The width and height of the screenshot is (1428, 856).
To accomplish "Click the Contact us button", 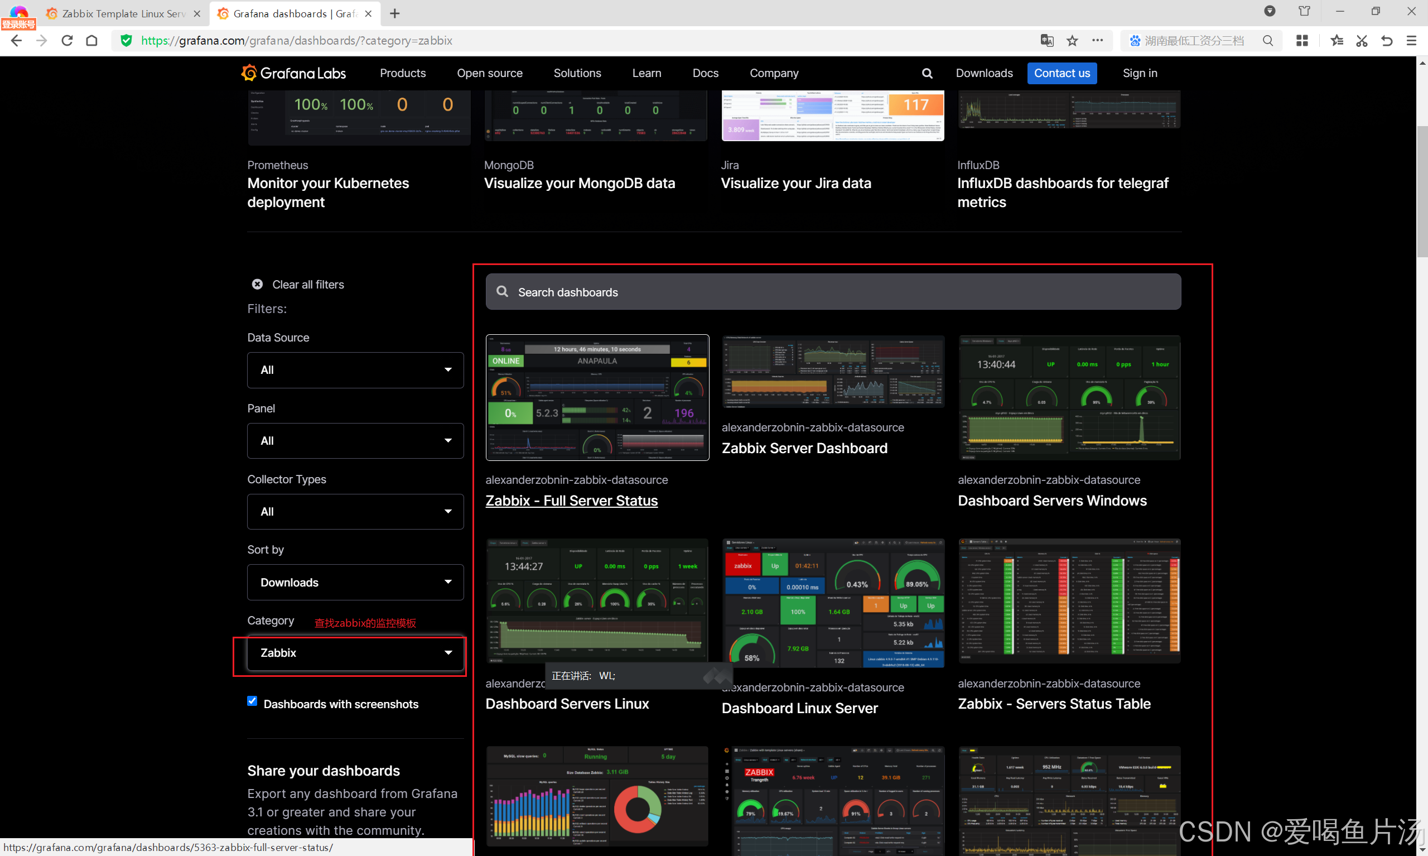I will [1062, 73].
